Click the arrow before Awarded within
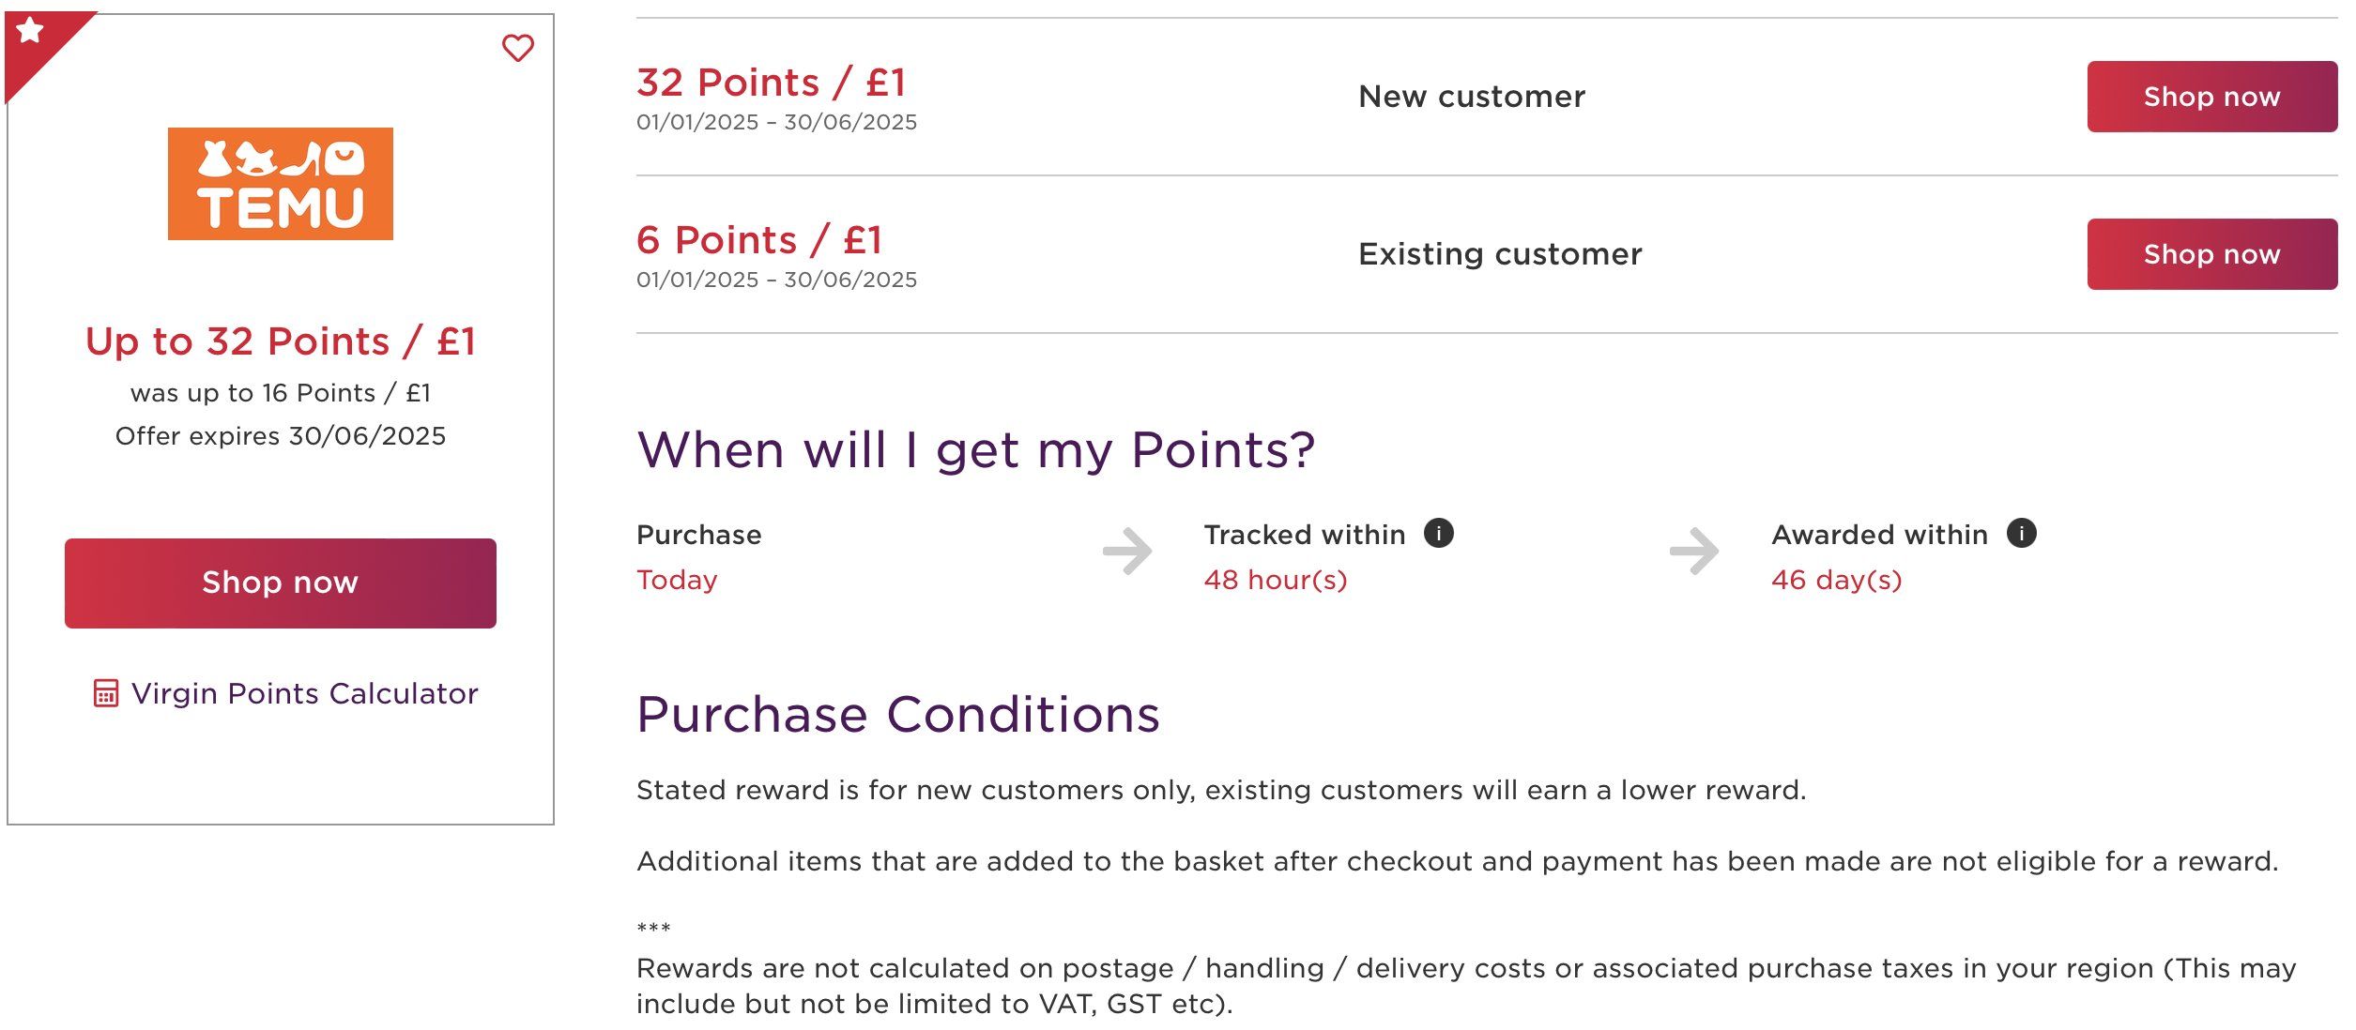The width and height of the screenshot is (2356, 1030). click(1694, 551)
